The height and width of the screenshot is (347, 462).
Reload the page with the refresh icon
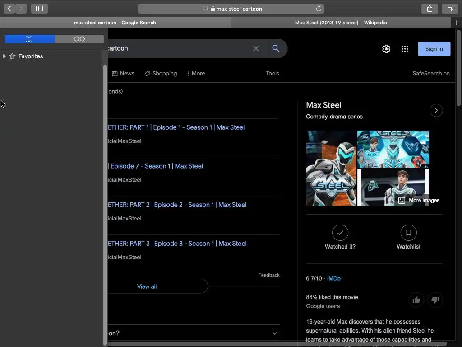pyautogui.click(x=319, y=9)
